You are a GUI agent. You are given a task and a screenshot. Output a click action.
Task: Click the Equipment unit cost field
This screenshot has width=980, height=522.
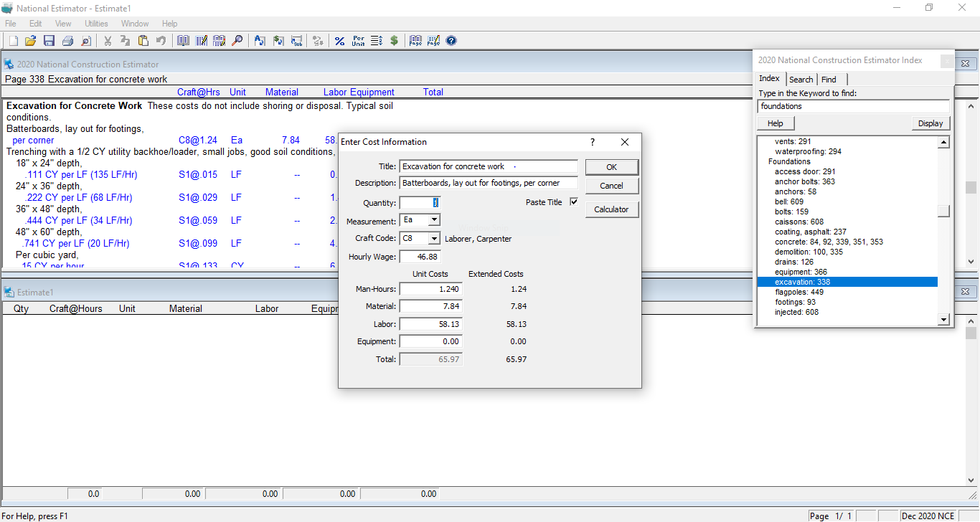(x=431, y=341)
